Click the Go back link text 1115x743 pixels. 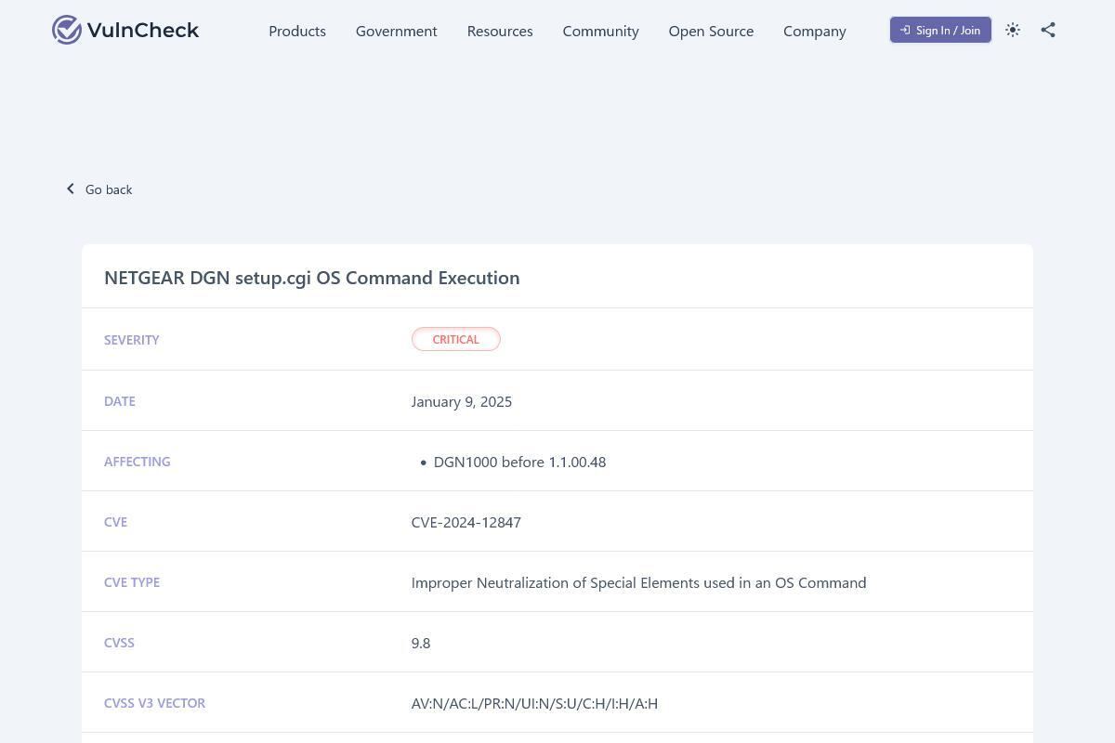point(109,189)
